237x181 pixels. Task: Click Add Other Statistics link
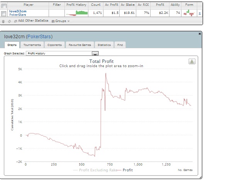click(x=33, y=20)
